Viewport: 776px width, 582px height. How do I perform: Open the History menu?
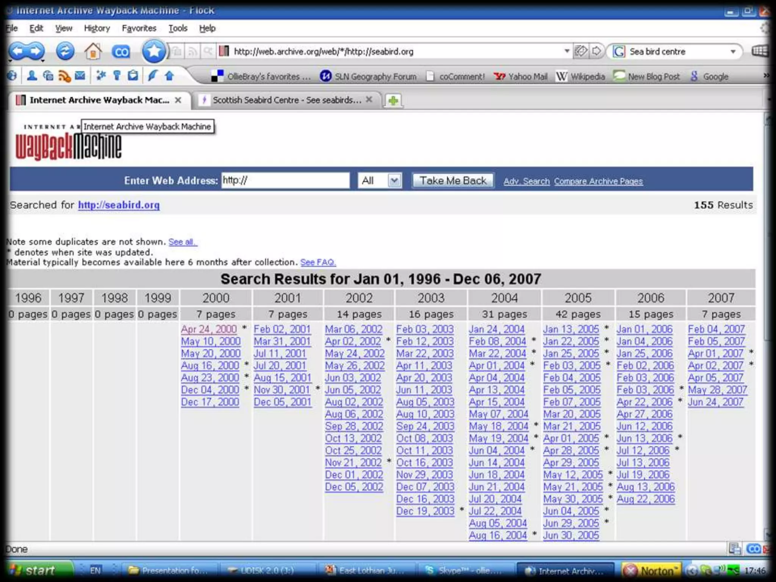click(97, 28)
